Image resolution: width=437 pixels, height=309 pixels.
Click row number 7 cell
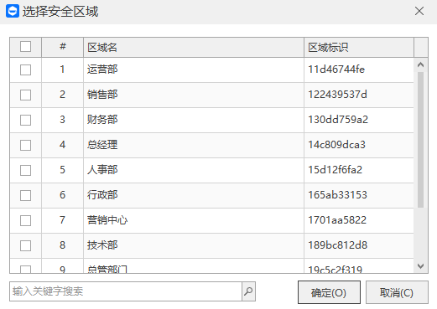(x=62, y=220)
